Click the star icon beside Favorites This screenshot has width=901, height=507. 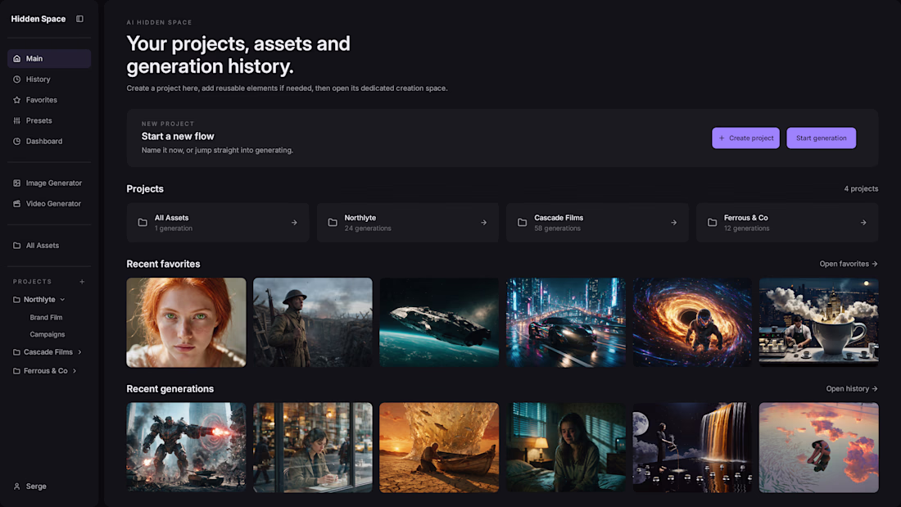coord(16,100)
